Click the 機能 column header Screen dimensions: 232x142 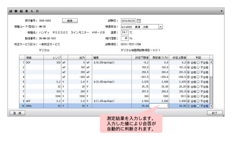[x=34, y=58]
